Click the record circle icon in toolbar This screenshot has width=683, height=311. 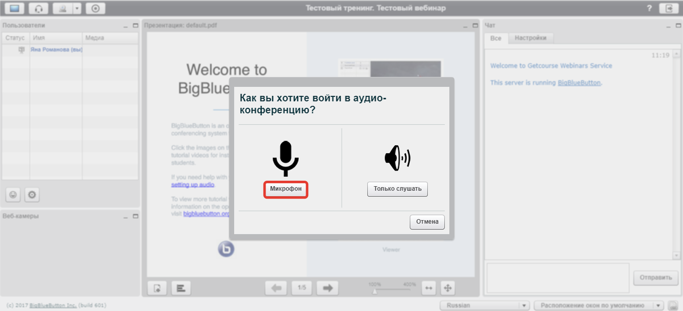coord(95,9)
